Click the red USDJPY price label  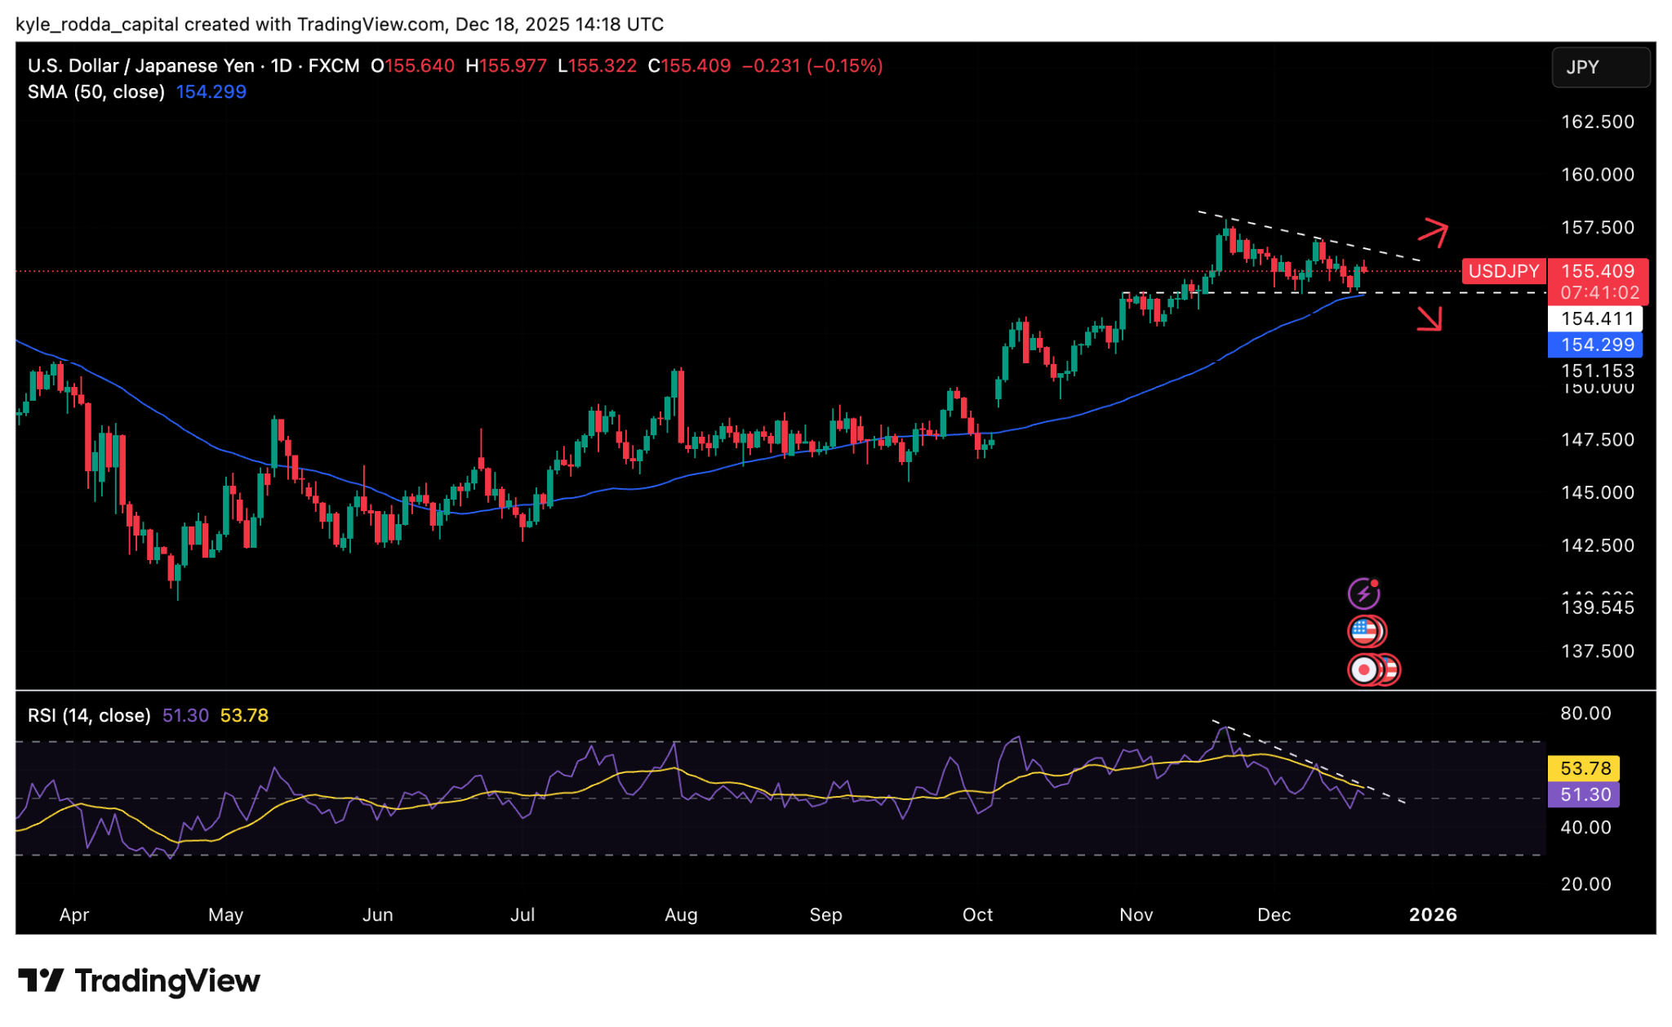click(x=1503, y=271)
